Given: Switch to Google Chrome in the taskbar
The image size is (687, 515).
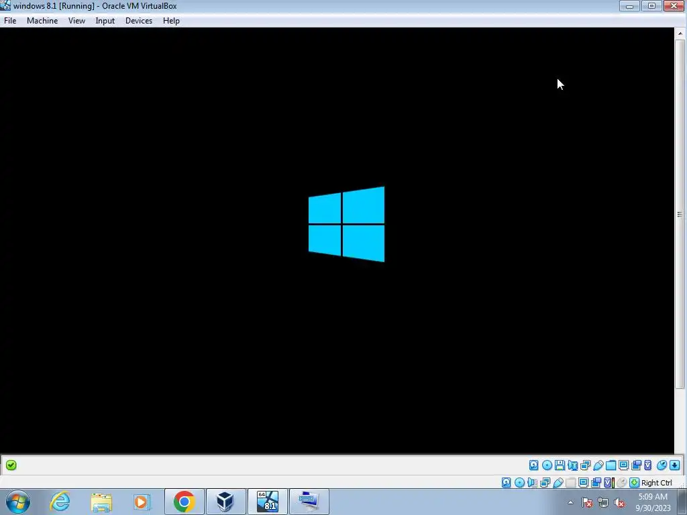Looking at the screenshot, I should [x=184, y=502].
